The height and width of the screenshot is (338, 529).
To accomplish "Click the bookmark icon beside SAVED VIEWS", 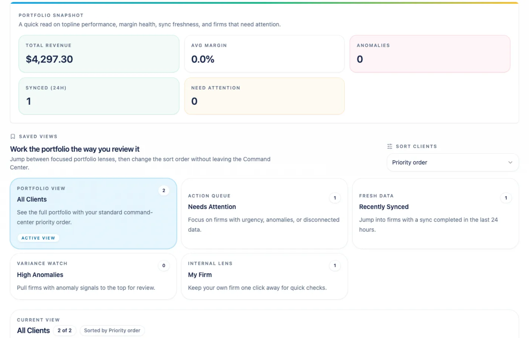I will [12, 136].
